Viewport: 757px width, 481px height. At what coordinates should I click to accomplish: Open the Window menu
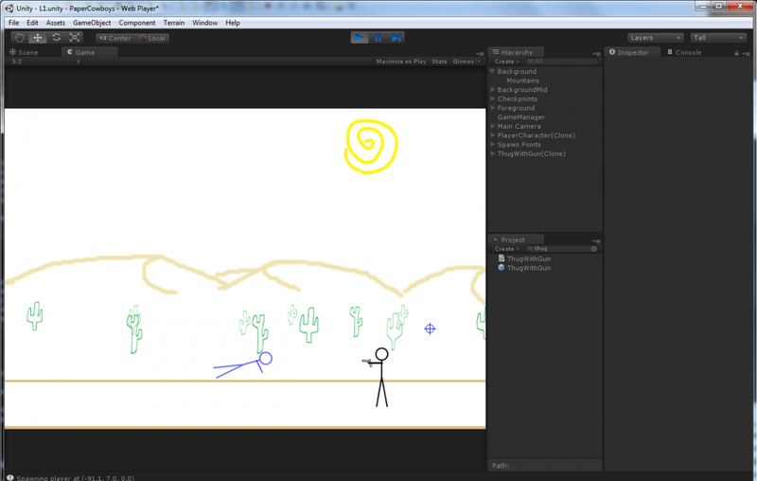204,23
